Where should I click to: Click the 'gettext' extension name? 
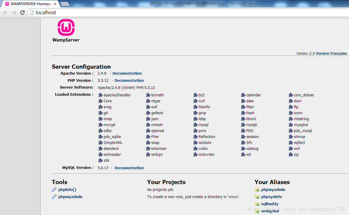[x=157, y=113]
